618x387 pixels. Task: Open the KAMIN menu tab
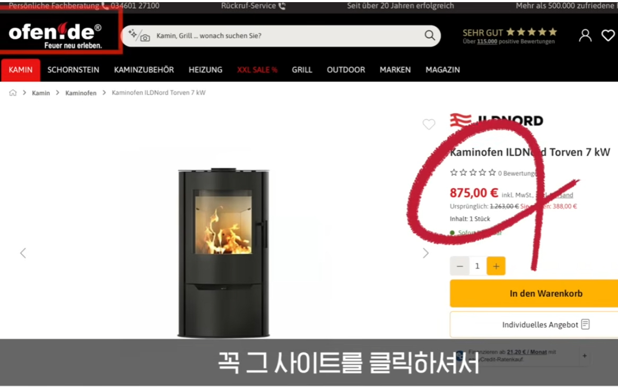point(21,70)
